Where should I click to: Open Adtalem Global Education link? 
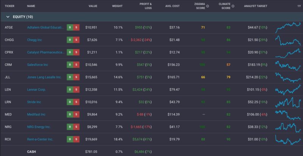tap(45, 27)
